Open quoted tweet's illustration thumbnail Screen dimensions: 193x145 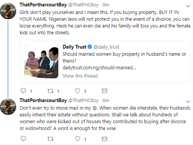[x=41, y=61]
